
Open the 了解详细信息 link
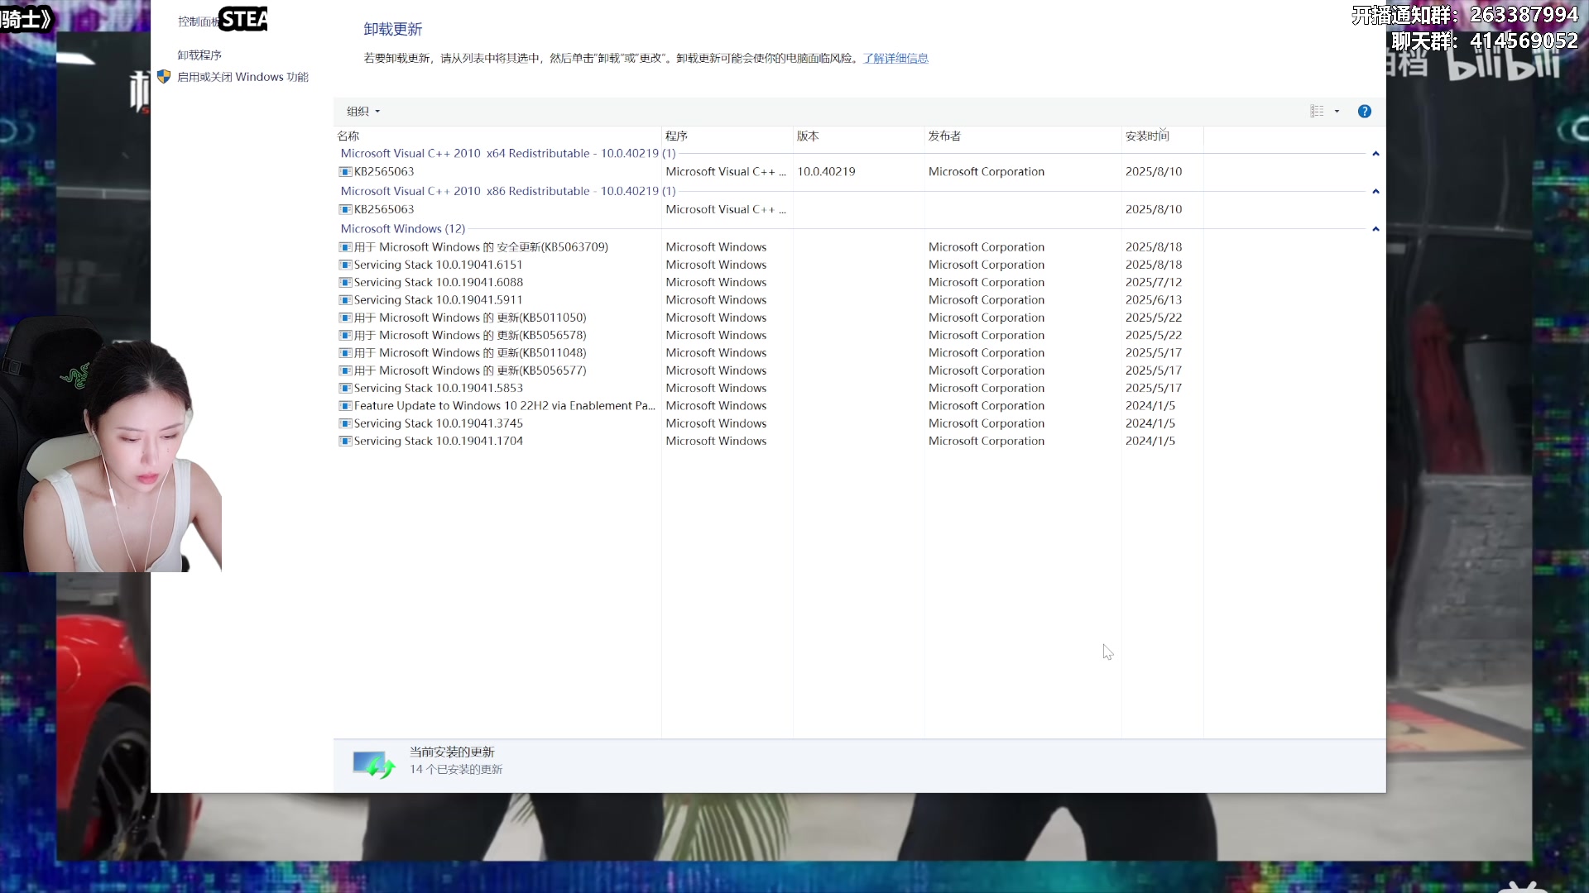895,59
